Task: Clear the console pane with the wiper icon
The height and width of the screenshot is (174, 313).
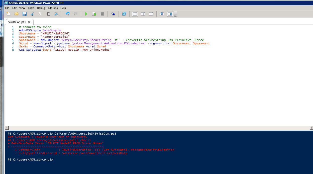Action: pos(57,14)
